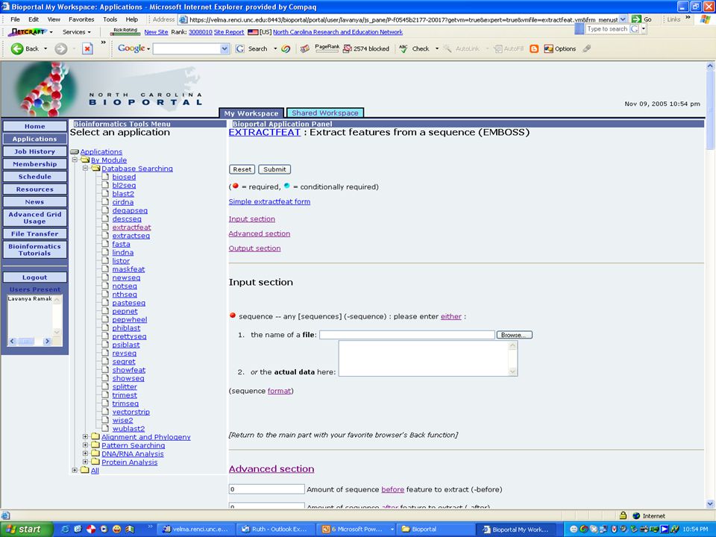Click the Browse... file button
The height and width of the screenshot is (537, 716).
pyautogui.click(x=514, y=335)
